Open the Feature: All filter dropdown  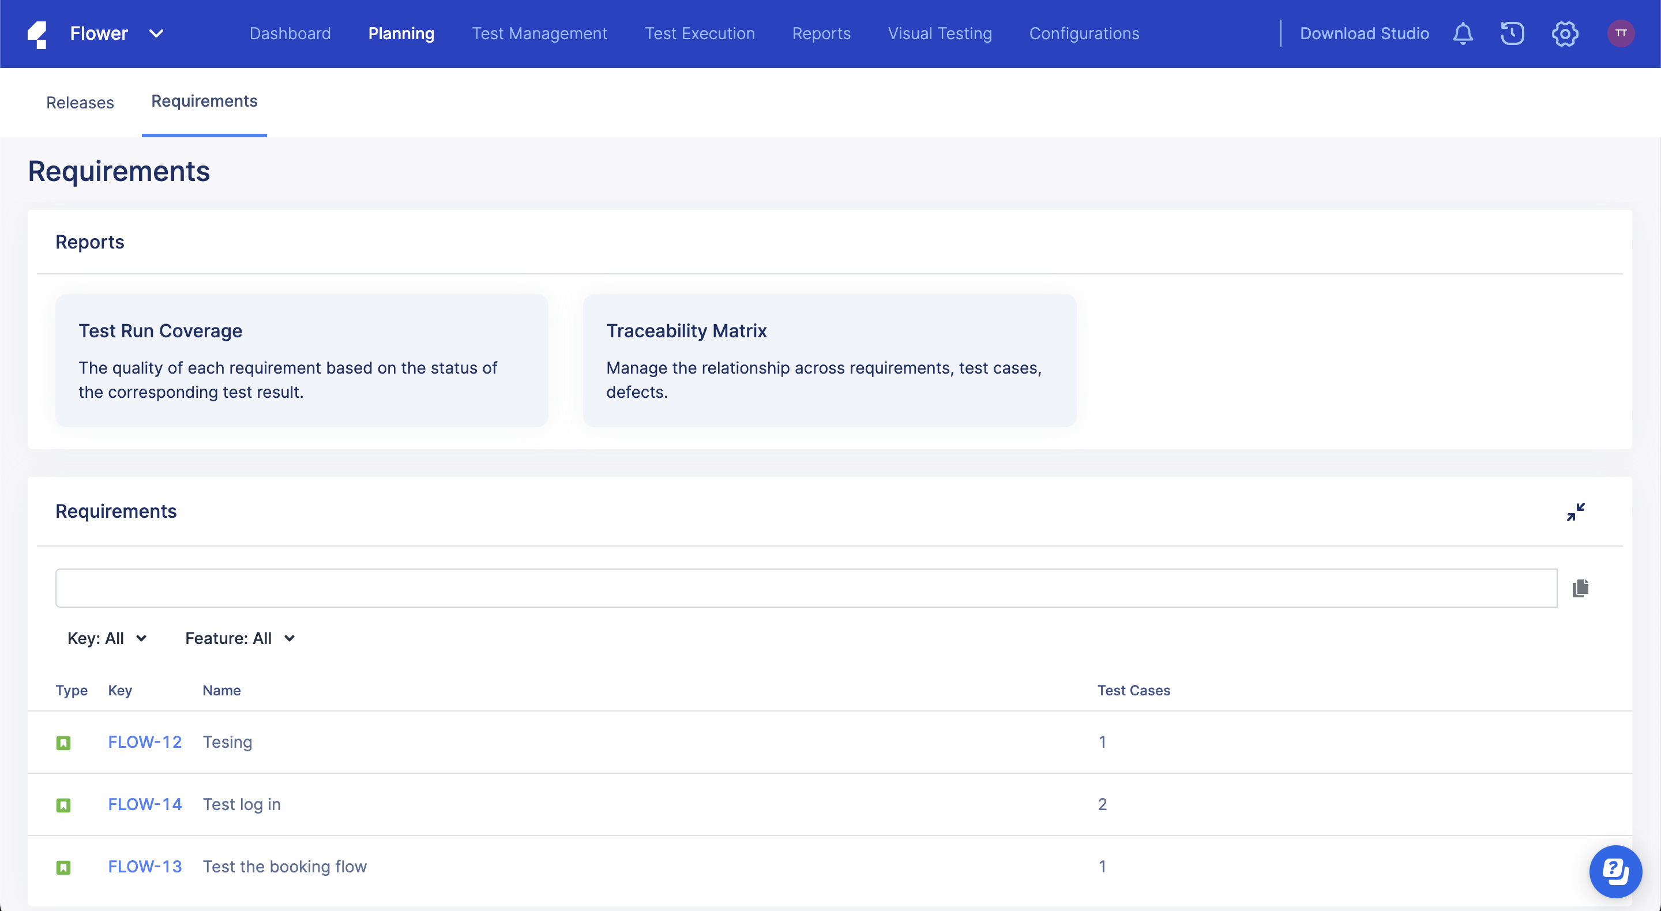click(x=240, y=638)
